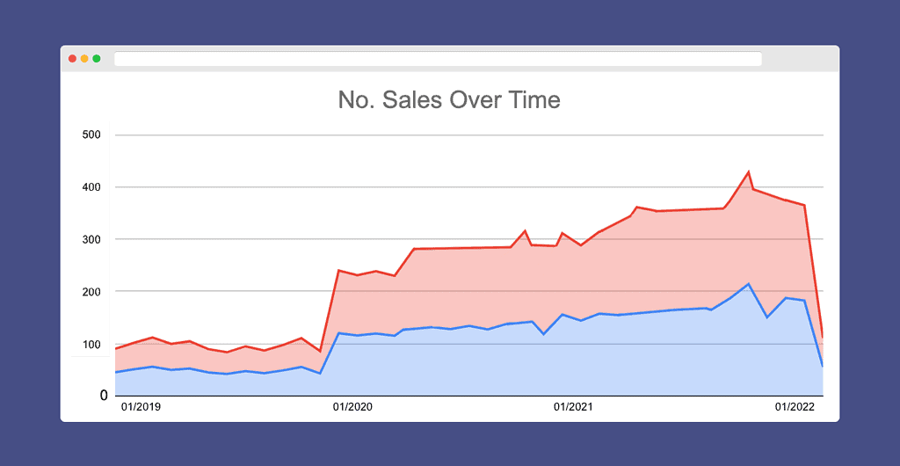Click the 0 y-axis label
900x466 pixels.
[x=103, y=396]
